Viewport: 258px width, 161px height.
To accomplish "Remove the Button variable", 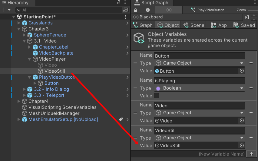I will click(x=251, y=63).
